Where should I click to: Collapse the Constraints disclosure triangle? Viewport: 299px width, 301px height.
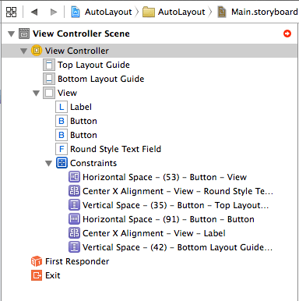(48, 163)
